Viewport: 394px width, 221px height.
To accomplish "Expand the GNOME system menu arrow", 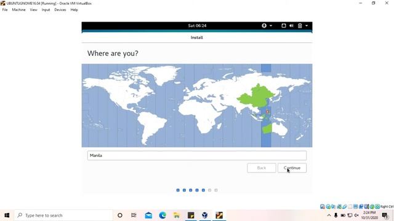I will (307, 26).
